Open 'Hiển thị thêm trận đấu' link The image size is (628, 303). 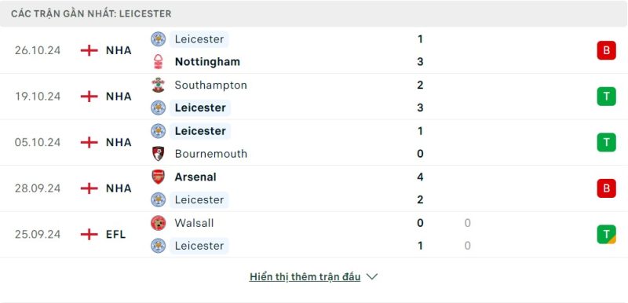305,276
